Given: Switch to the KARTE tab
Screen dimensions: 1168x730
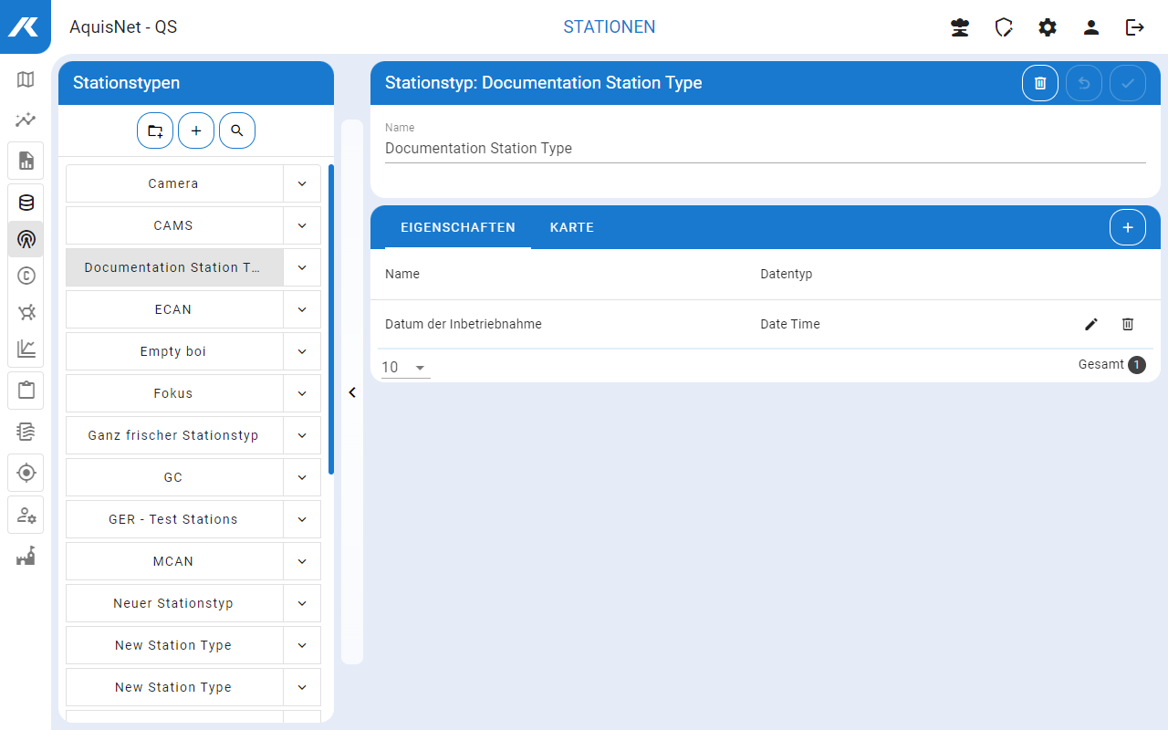Looking at the screenshot, I should (572, 227).
